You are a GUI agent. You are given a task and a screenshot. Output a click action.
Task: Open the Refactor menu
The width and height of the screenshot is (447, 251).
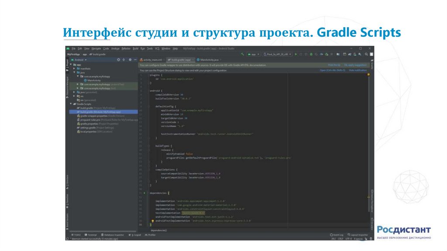tap(126, 49)
